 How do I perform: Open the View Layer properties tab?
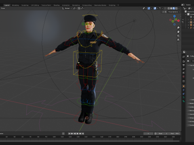pyautogui.click(x=183, y=69)
